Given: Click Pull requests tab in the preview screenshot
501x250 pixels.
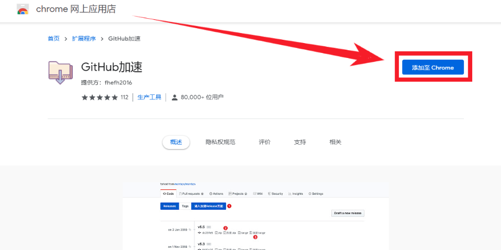Looking at the screenshot, I should click(191, 194).
